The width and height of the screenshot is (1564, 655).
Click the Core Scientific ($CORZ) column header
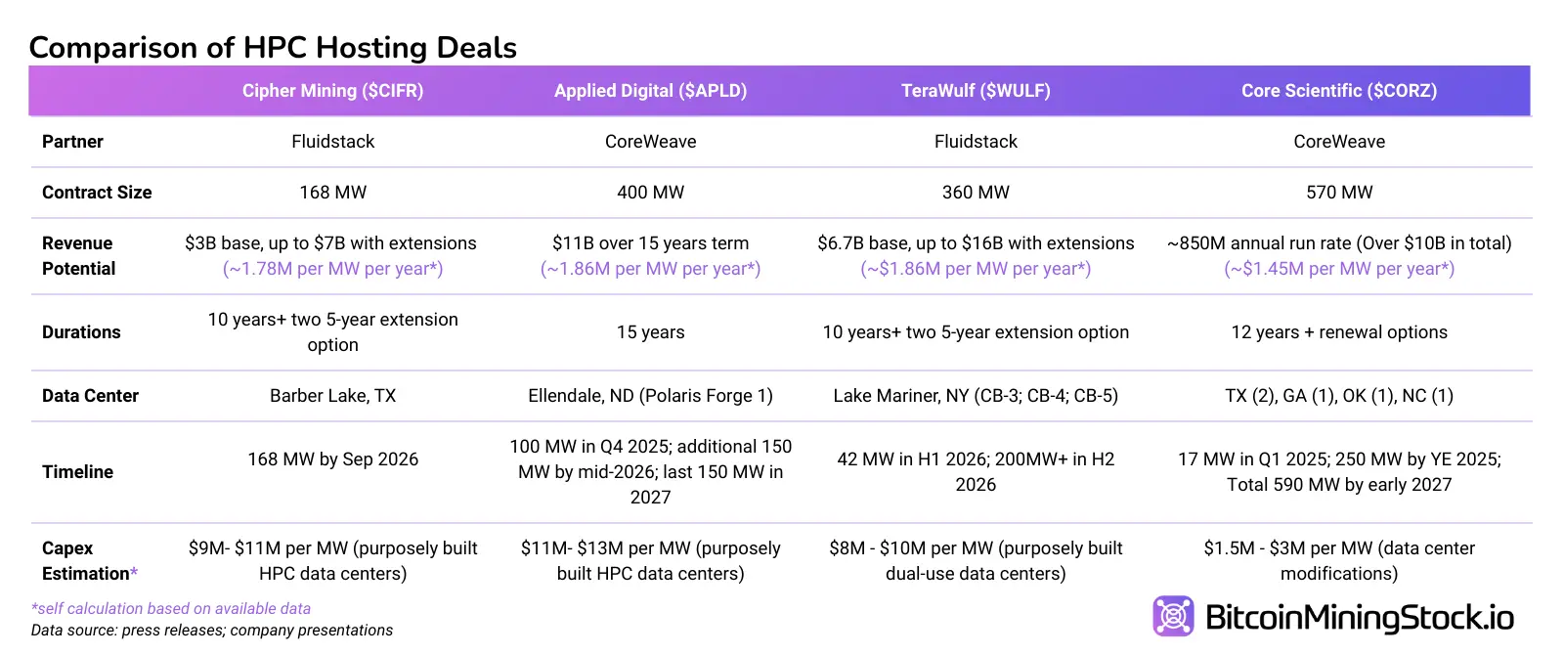point(1339,91)
